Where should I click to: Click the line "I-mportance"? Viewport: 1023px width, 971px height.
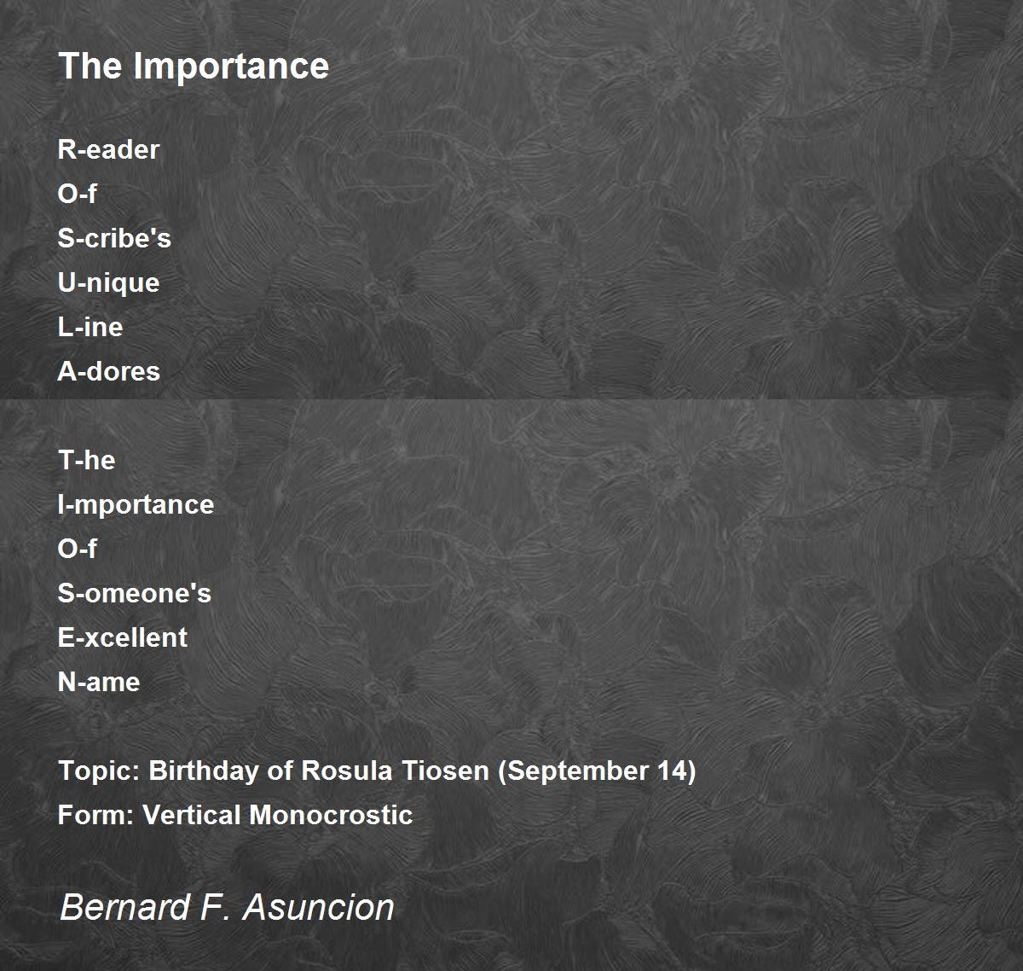[x=136, y=504]
